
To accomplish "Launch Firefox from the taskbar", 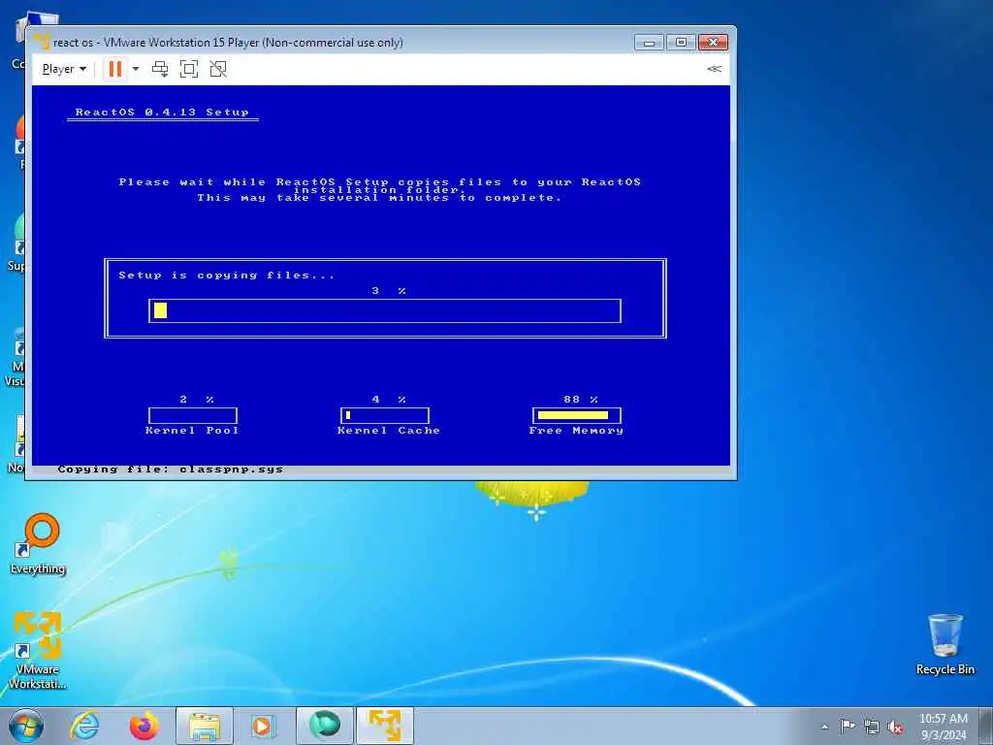I will pyautogui.click(x=144, y=726).
